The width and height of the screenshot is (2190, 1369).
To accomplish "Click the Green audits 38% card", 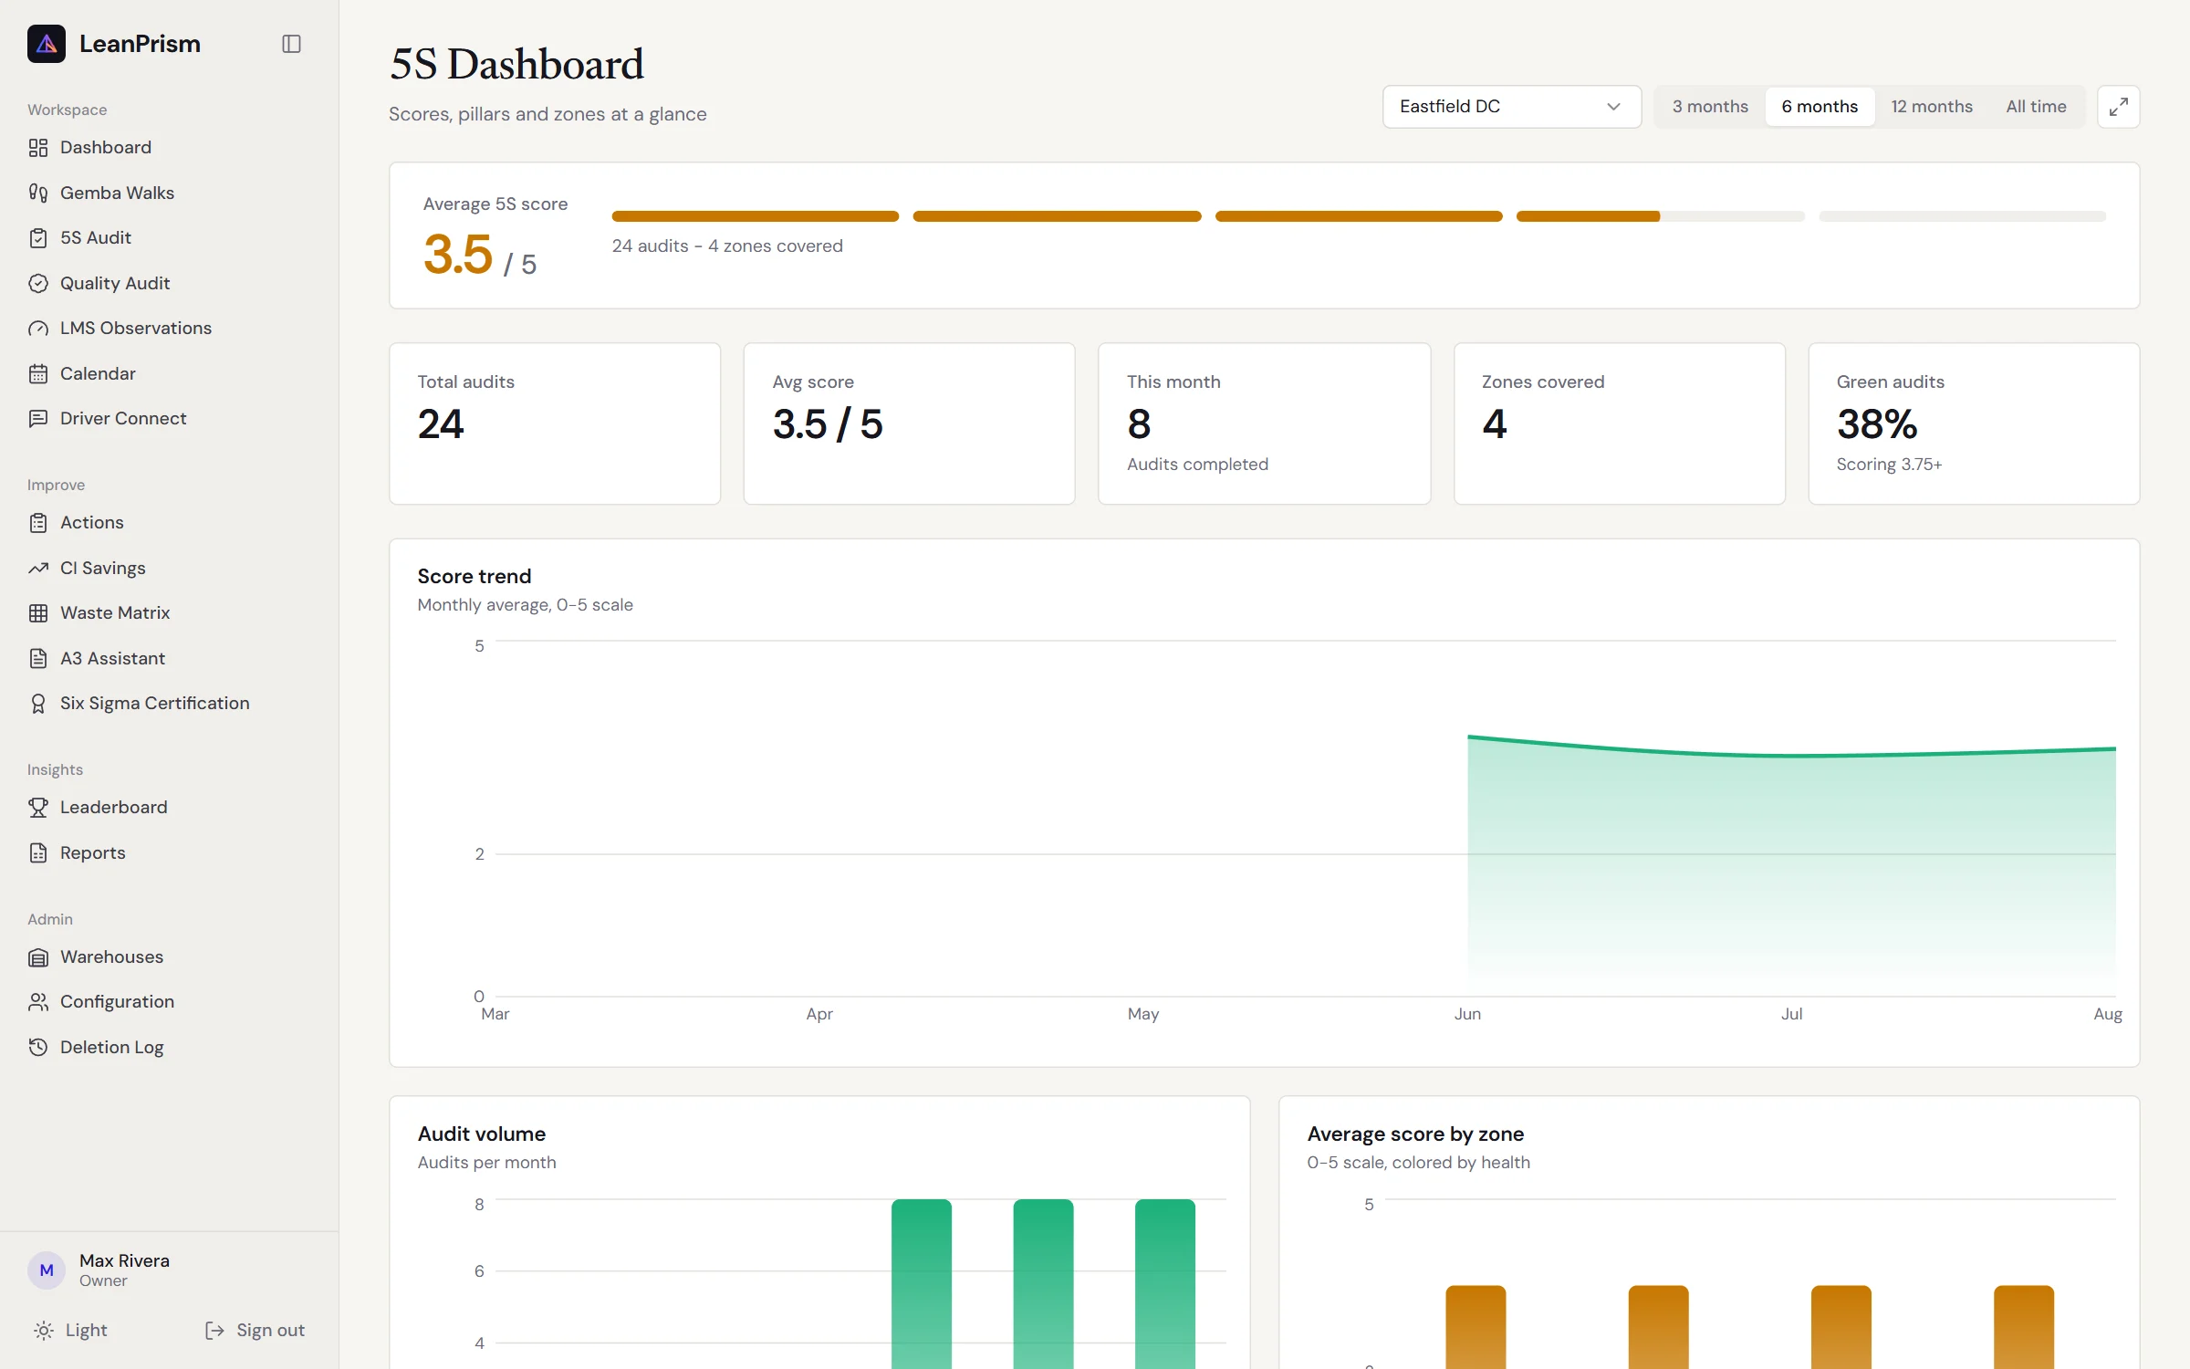I will click(1974, 423).
